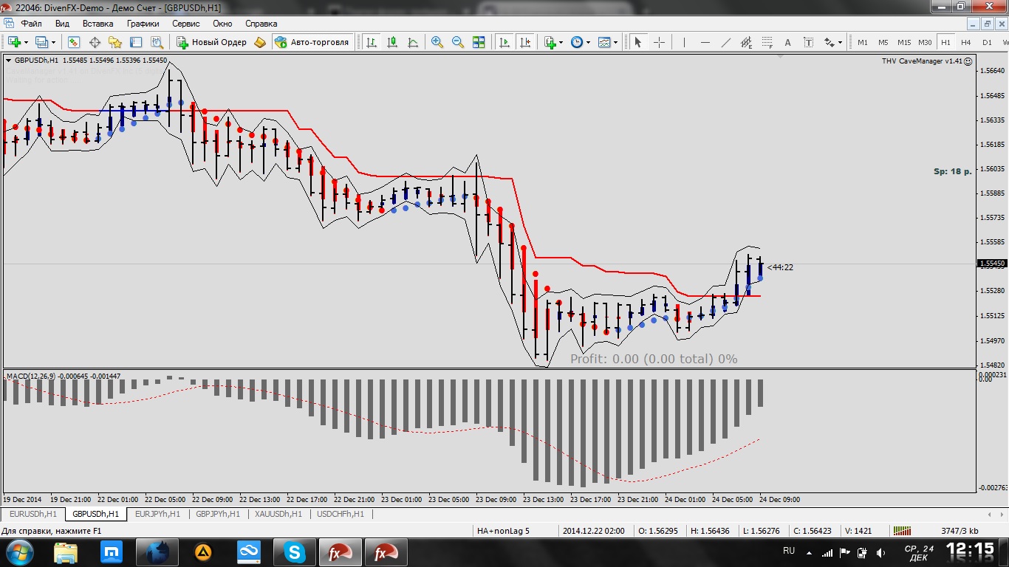This screenshot has height=567, width=1009.
Task: Toggle Auto Scroll chart icon
Action: click(x=504, y=42)
